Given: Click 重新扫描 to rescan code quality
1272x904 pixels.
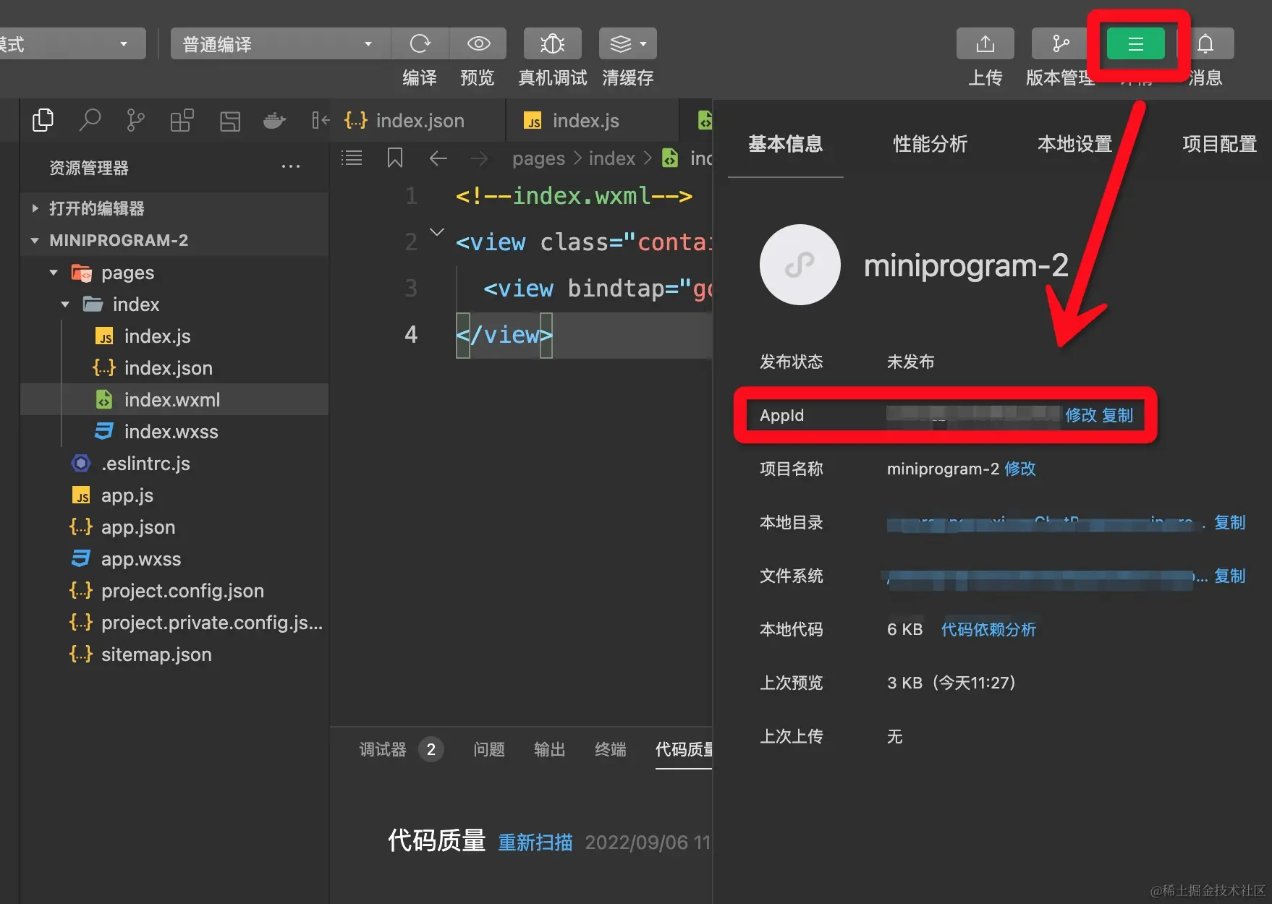Looking at the screenshot, I should click(535, 842).
